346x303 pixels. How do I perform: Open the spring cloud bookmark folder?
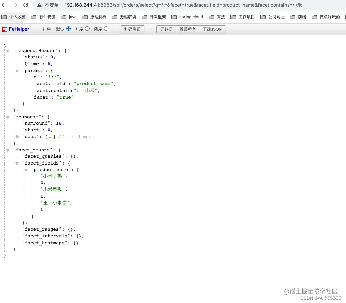click(x=187, y=17)
